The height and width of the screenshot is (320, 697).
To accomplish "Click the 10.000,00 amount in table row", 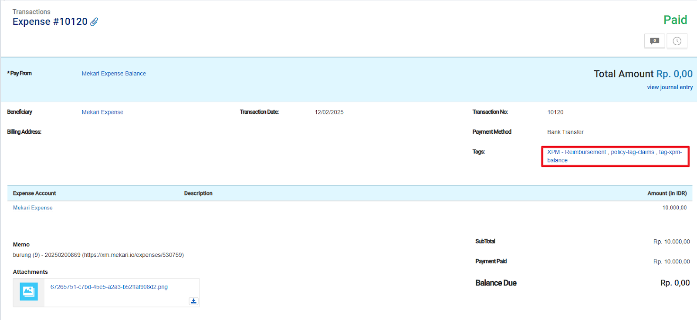I will pos(674,208).
